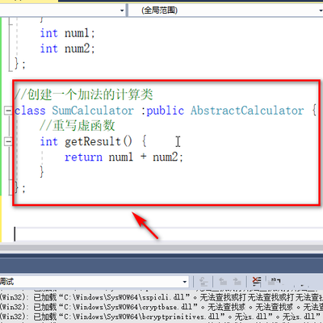Screen dimensions: 323x323
Task: Click the comment //重写虚函数
Action: [78, 125]
